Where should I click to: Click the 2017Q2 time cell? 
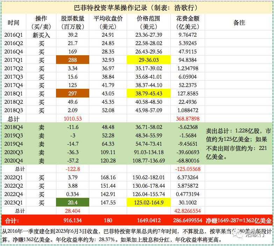(x=14, y=68)
